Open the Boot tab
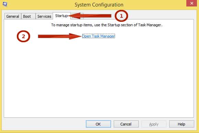The height and width of the screenshot is (133, 199). point(28,16)
